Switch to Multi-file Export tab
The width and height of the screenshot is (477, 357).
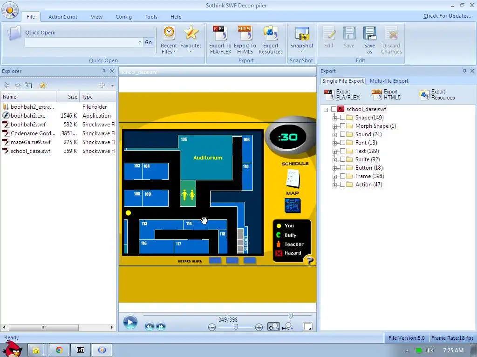click(x=389, y=81)
